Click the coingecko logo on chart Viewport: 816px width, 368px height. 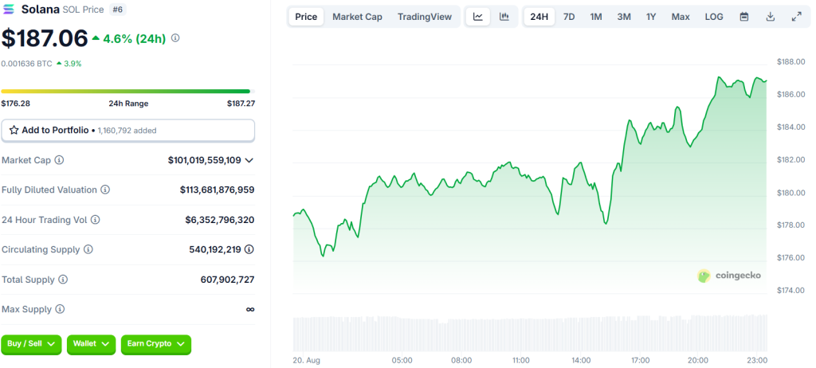[729, 276]
